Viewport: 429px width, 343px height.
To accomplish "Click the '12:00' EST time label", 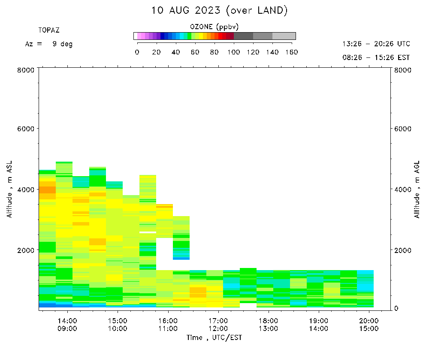I will coord(218,328).
